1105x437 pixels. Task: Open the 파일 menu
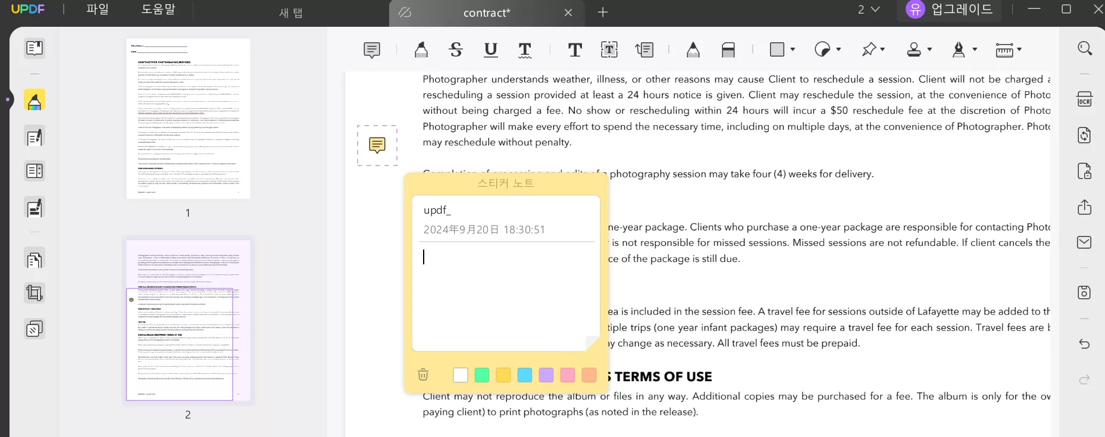click(98, 10)
